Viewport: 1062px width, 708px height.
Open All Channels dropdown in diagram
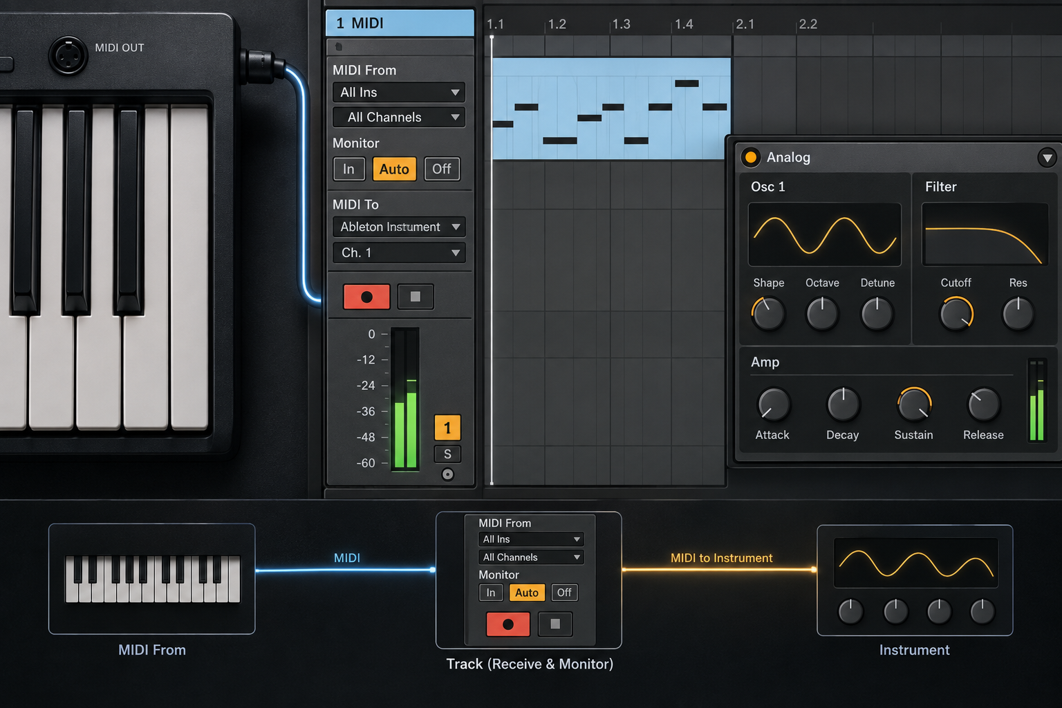(x=531, y=557)
